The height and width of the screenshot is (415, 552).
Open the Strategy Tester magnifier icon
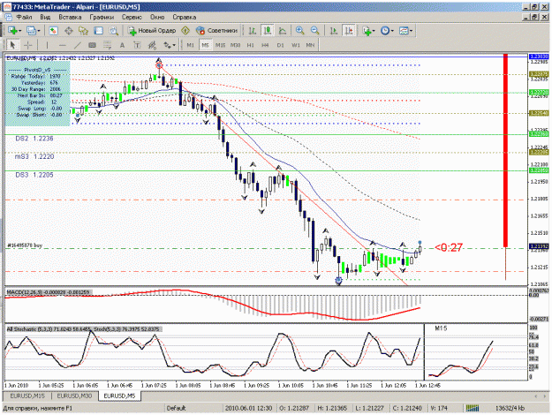coord(113,31)
